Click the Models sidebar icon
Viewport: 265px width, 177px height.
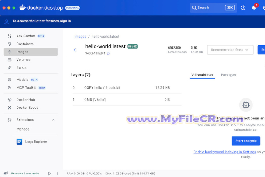pyautogui.click(x=10, y=80)
